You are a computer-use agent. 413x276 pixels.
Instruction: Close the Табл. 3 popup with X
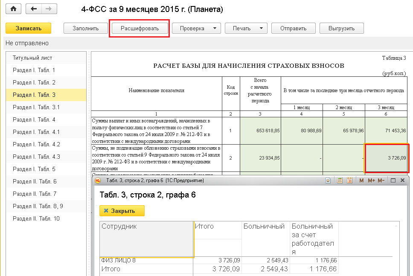pyautogui.click(x=402, y=180)
